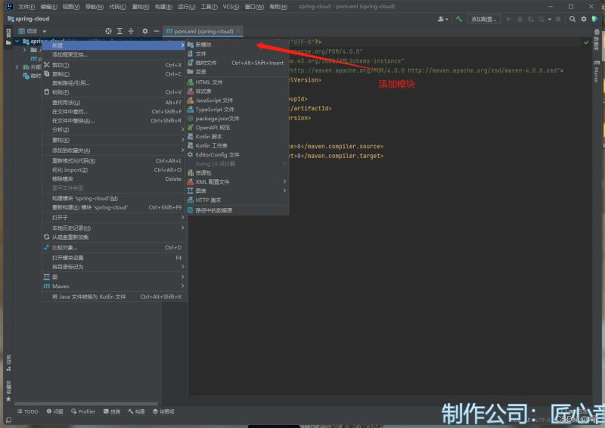
Task: Choose HTML 文件 in the new submenu
Action: coord(209,82)
